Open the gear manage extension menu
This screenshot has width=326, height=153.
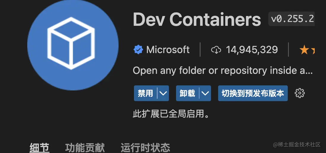(300, 93)
